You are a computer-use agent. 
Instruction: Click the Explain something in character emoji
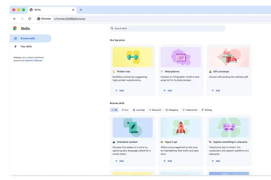(x=210, y=142)
